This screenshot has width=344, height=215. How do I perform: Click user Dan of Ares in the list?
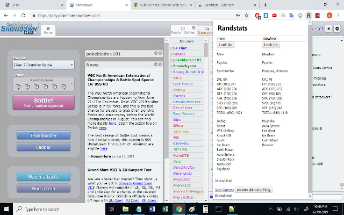pos(182,107)
